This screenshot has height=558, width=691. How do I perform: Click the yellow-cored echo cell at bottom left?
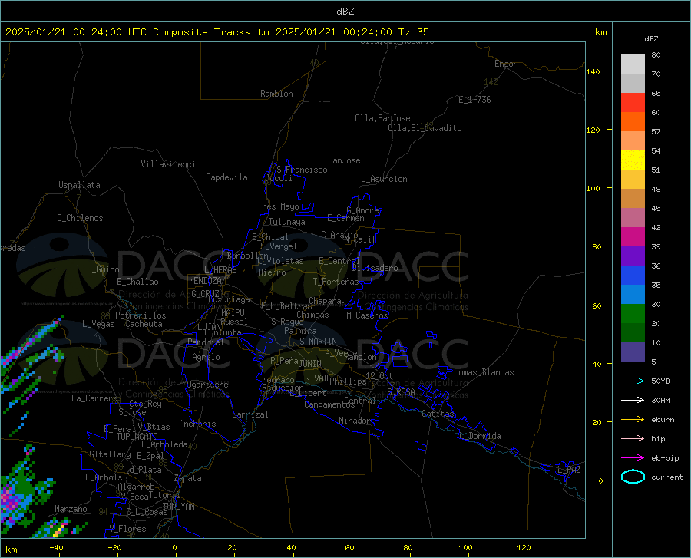(59, 530)
